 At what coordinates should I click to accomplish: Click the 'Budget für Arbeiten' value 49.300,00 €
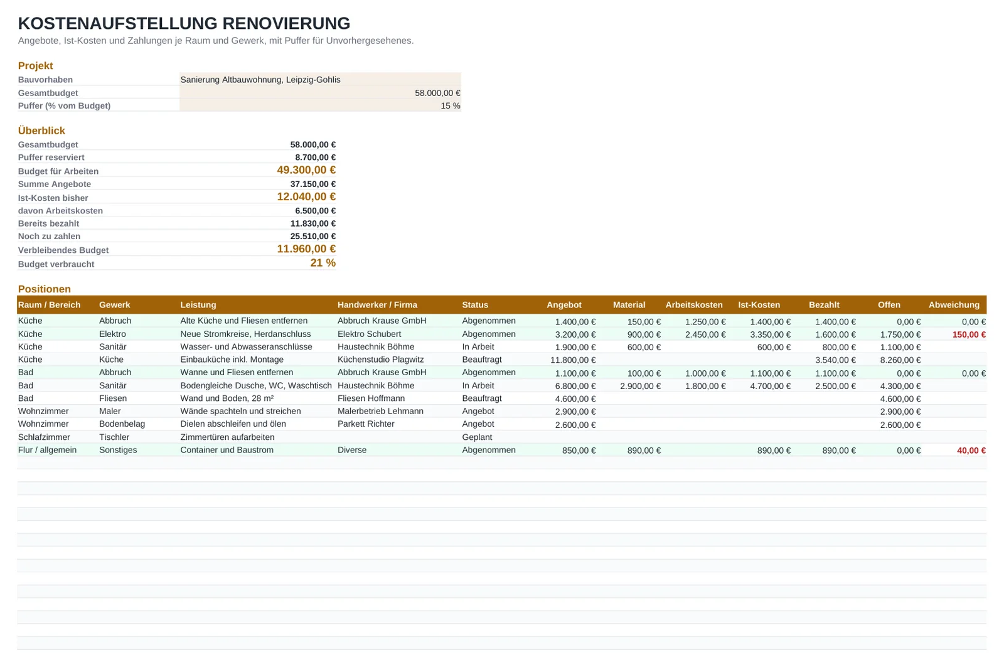[x=306, y=170]
